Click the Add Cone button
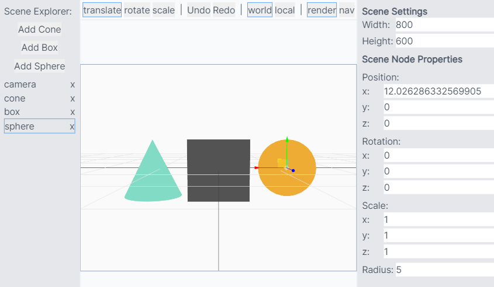The height and width of the screenshot is (287, 494). (x=40, y=29)
